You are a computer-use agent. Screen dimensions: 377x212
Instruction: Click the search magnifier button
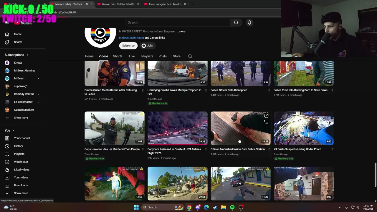click(236, 22)
